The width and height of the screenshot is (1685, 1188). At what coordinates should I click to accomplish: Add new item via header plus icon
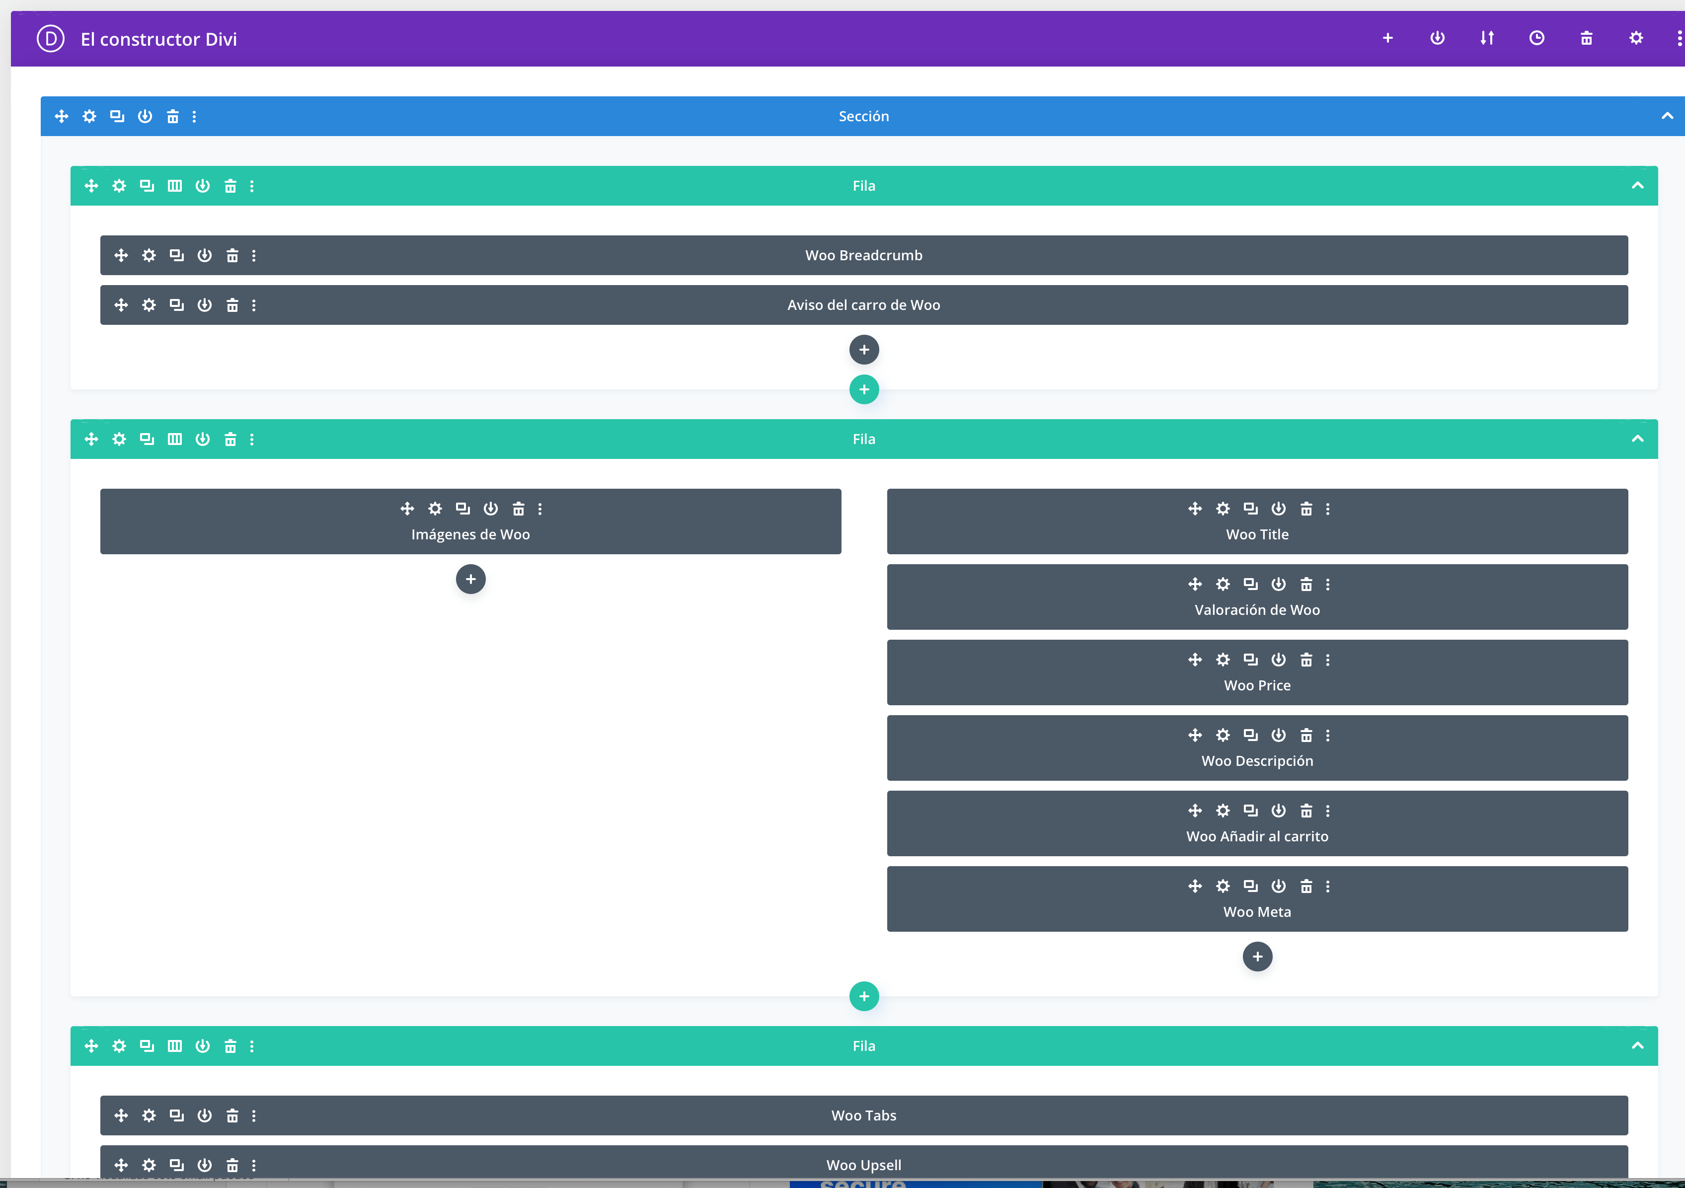[x=1388, y=38]
